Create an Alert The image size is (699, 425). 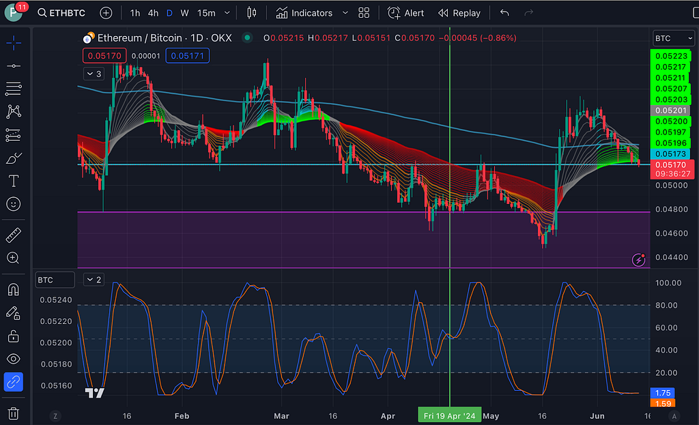pyautogui.click(x=405, y=13)
